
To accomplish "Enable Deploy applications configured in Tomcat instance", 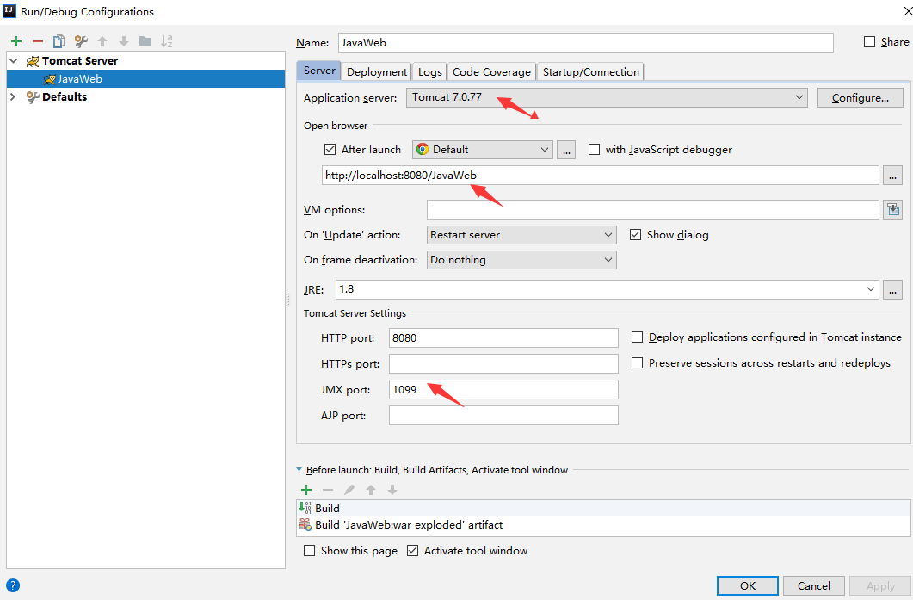I will tap(638, 337).
